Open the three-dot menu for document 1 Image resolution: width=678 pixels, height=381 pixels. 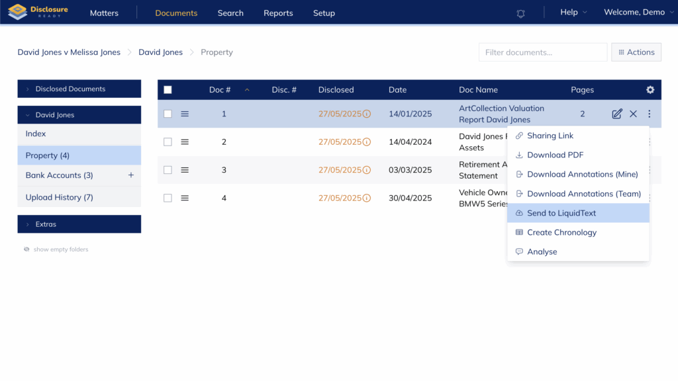pyautogui.click(x=649, y=114)
